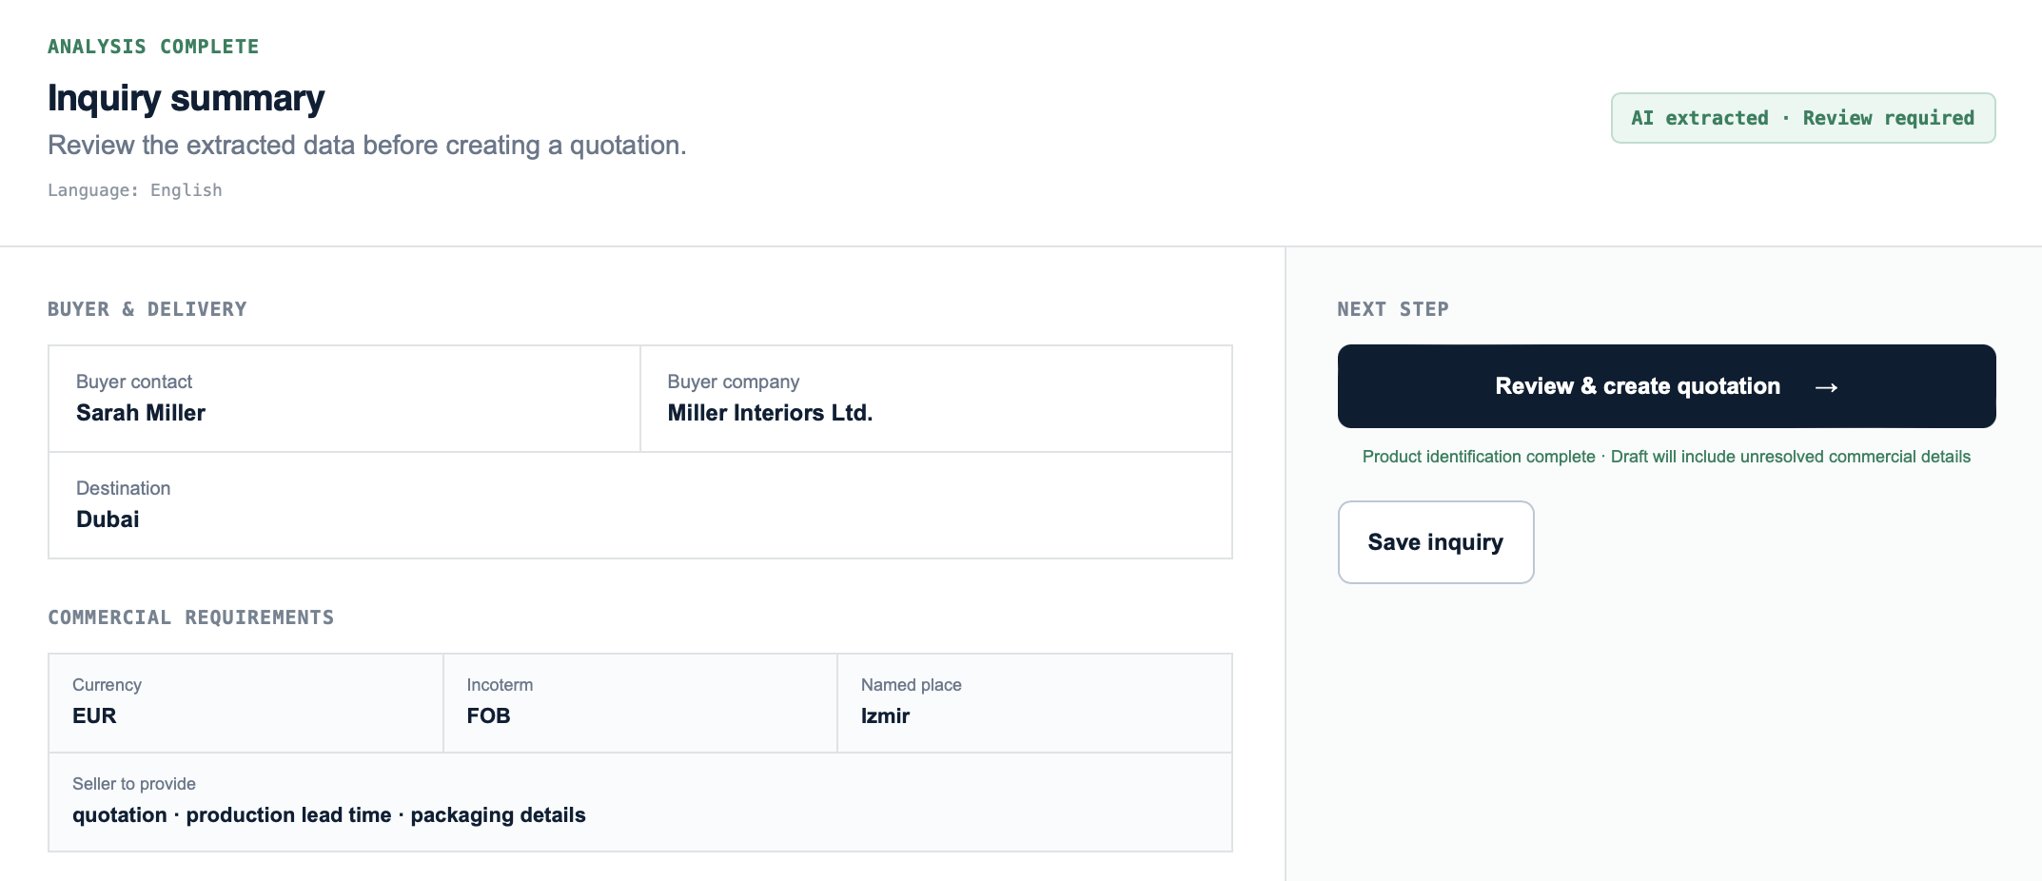Select the Buyer company Miller Interiors field
The height and width of the screenshot is (881, 2042).
click(x=936, y=399)
